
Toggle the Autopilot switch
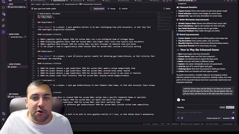[232, 118]
